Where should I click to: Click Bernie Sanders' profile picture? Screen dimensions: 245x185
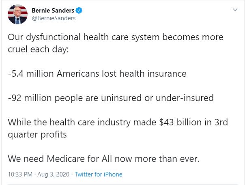tap(17, 14)
